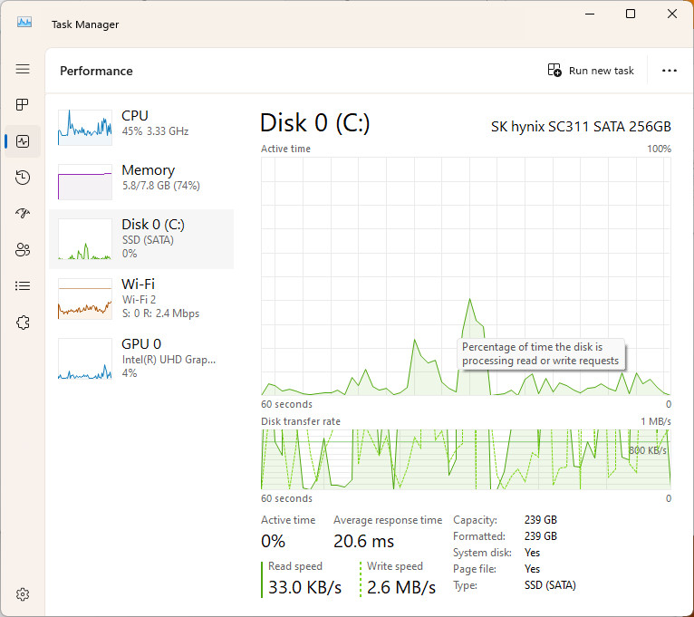This screenshot has width=694, height=617.
Task: Click the Type SSD (SATA) value
Action: pos(550,585)
